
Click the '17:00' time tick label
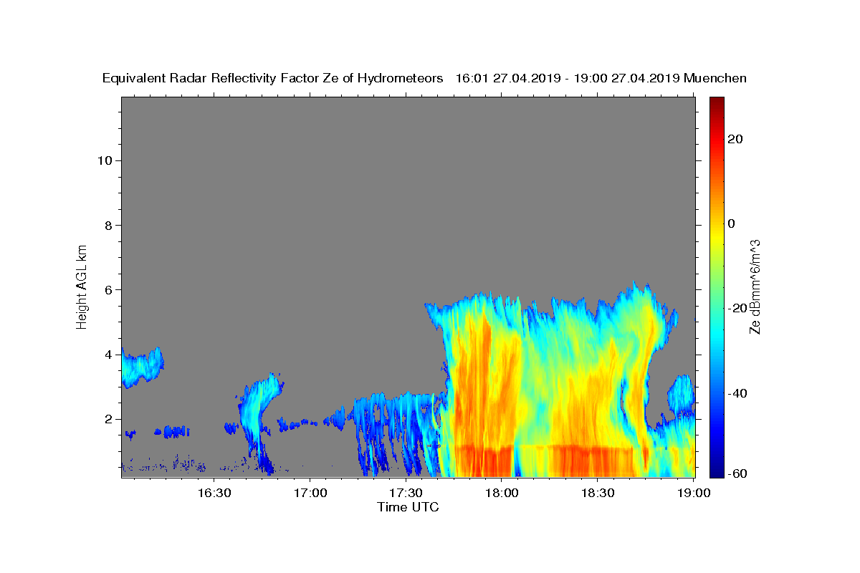coord(310,493)
